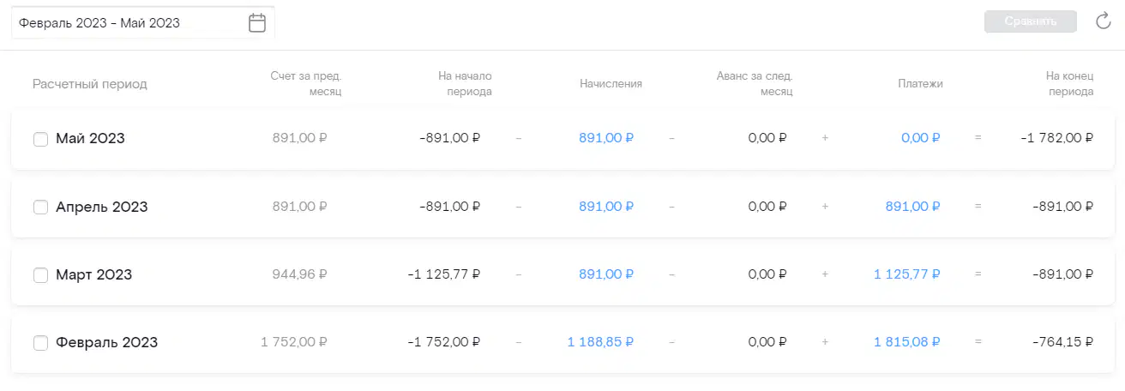Click the Сравнить button
1125x391 pixels.
click(1031, 21)
